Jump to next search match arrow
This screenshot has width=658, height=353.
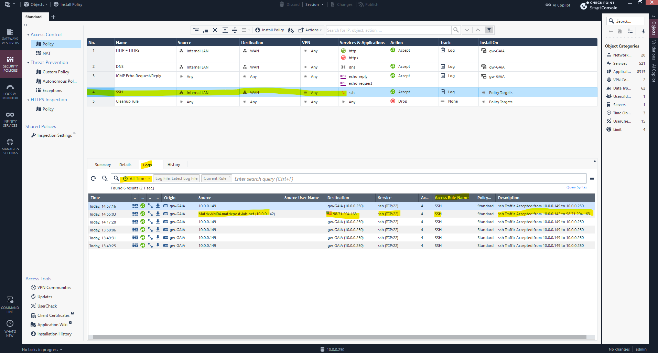point(467,30)
